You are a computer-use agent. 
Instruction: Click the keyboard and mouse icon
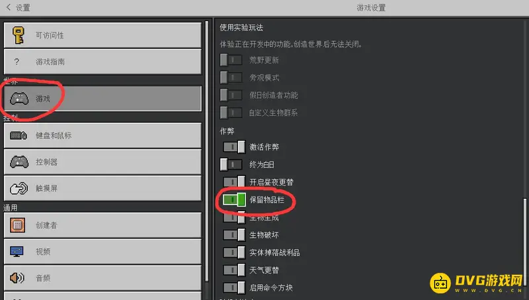click(19, 136)
